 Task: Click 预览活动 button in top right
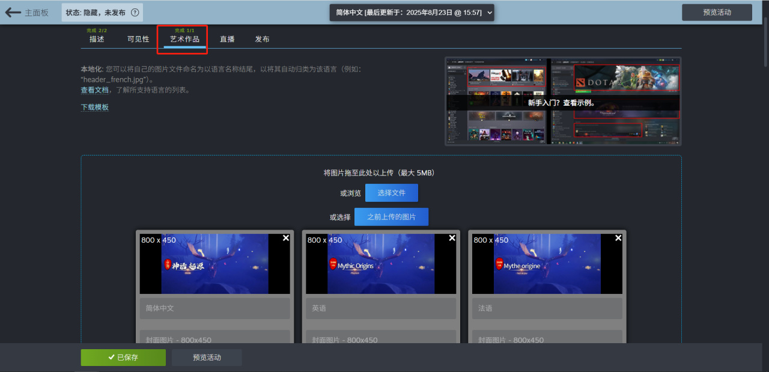tap(717, 13)
